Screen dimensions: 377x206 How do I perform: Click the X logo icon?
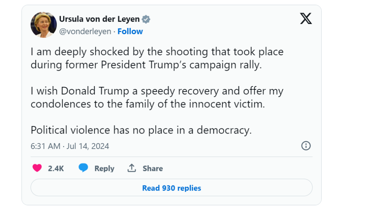(x=306, y=18)
